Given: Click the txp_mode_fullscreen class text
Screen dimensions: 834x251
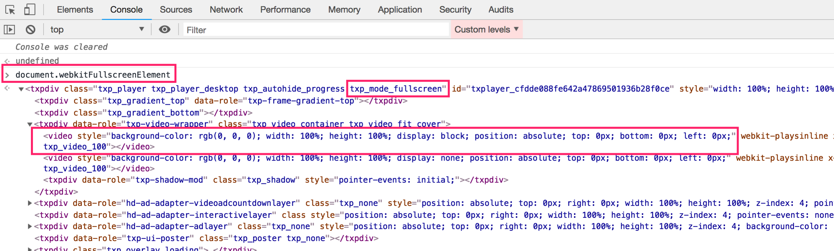Looking at the screenshot, I should click(396, 89).
